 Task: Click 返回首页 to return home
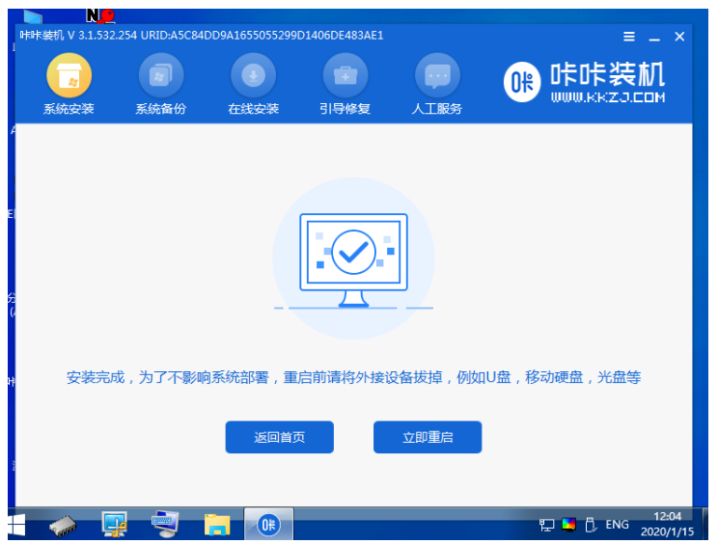pyautogui.click(x=279, y=437)
